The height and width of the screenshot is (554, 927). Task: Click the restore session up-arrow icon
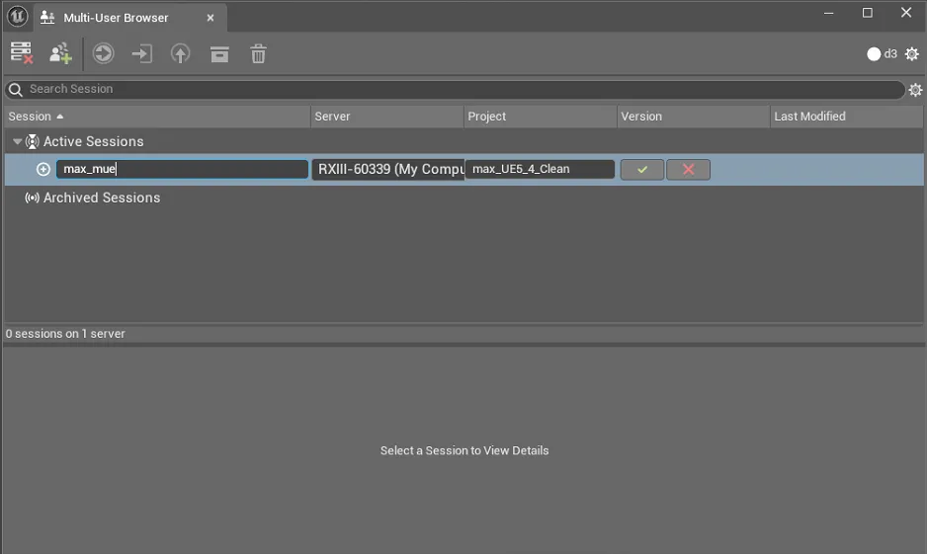coord(180,53)
